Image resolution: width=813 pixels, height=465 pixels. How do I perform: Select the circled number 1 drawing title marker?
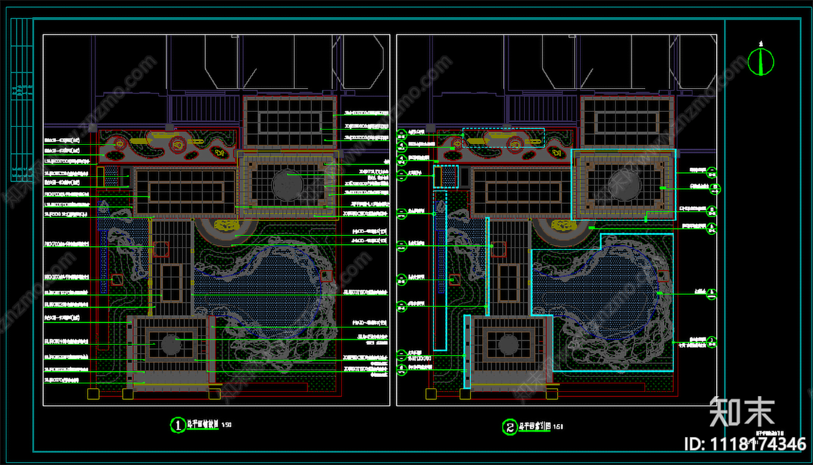tap(177, 425)
